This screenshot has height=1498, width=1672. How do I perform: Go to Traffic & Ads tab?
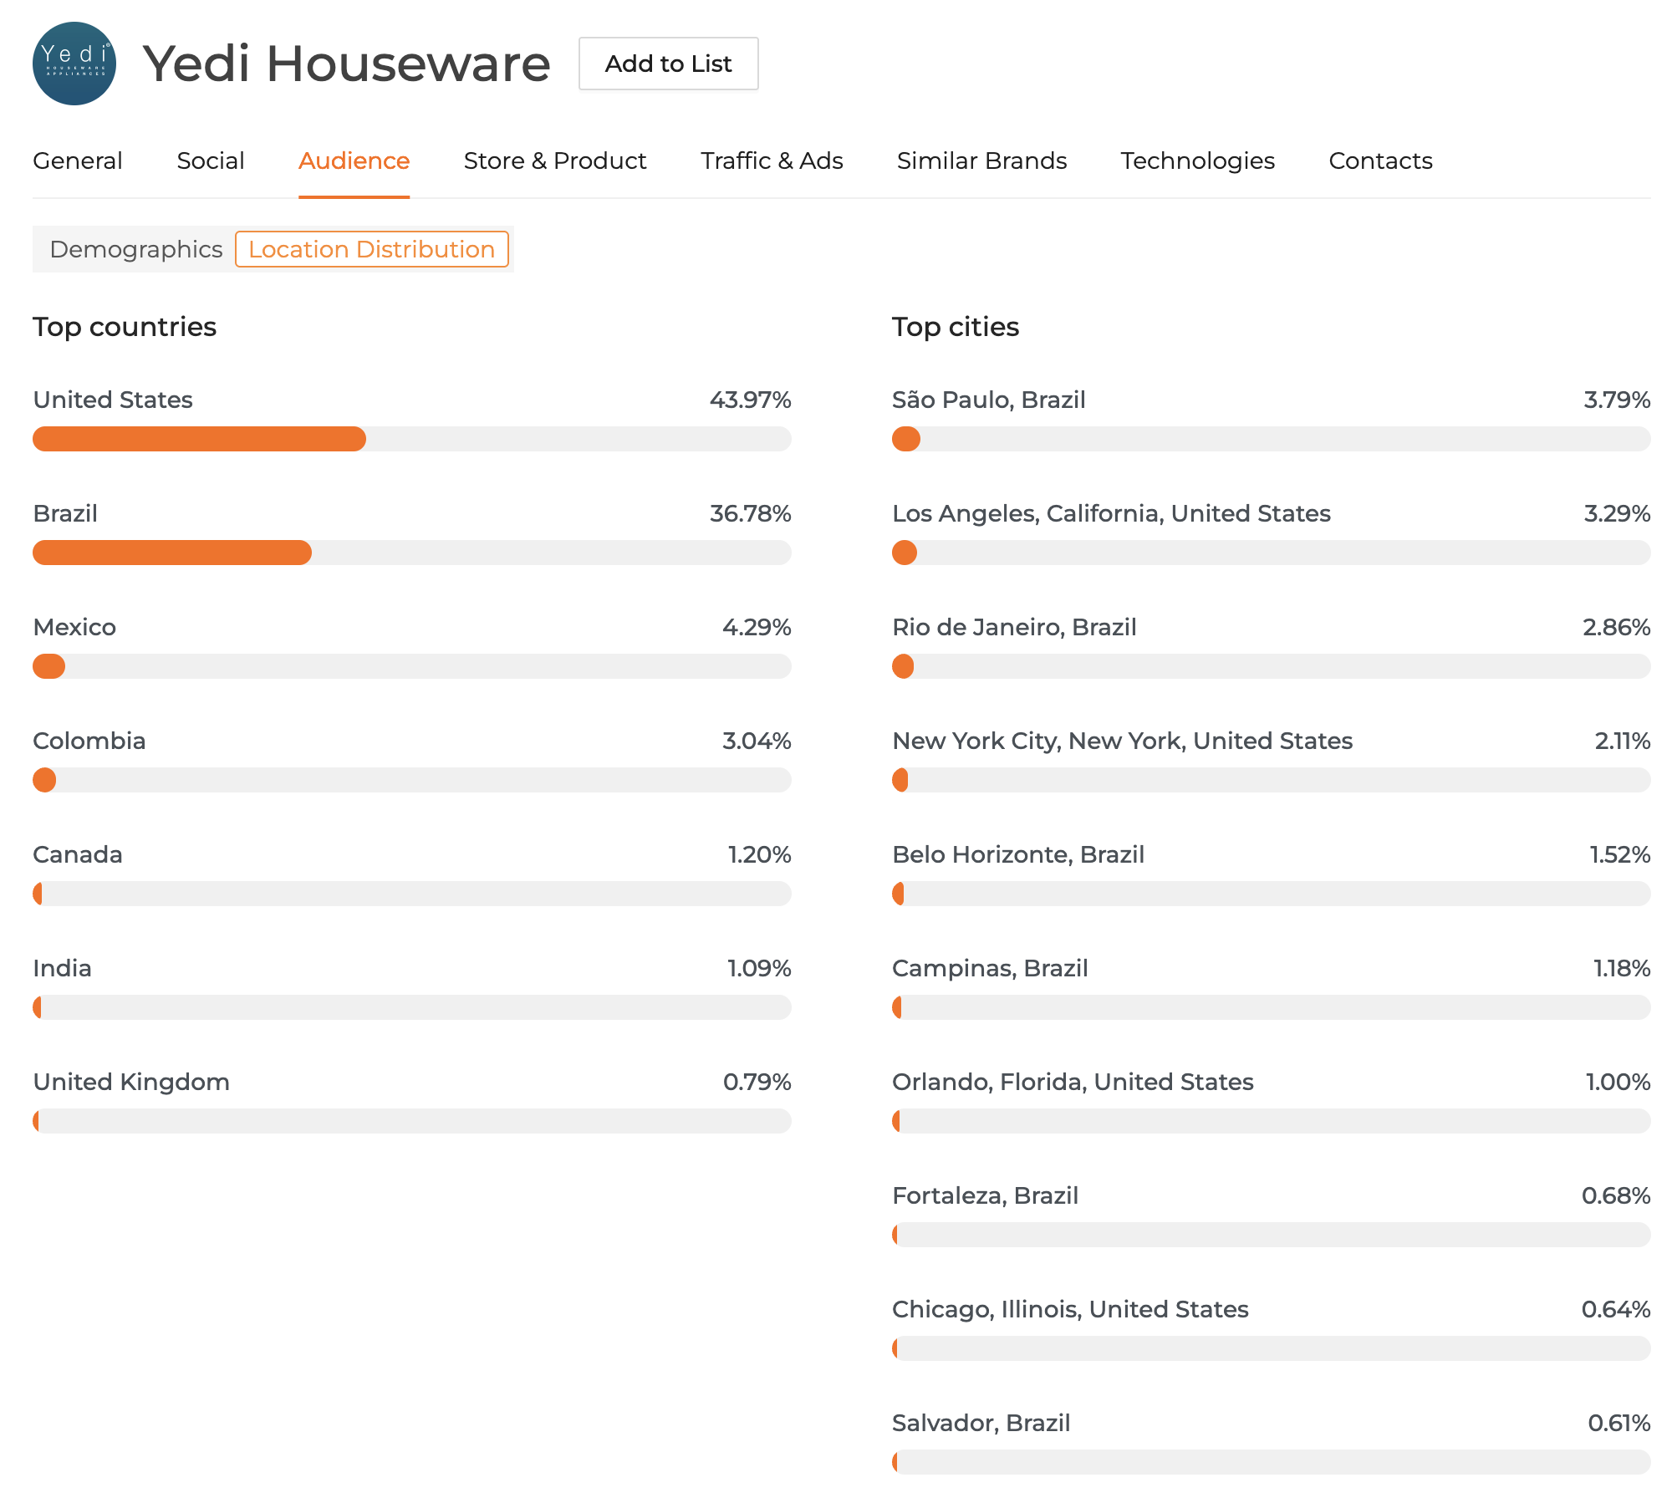point(772,160)
